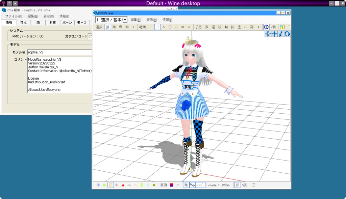Open the 塗 weight paint sub-window

(x=239, y=27)
